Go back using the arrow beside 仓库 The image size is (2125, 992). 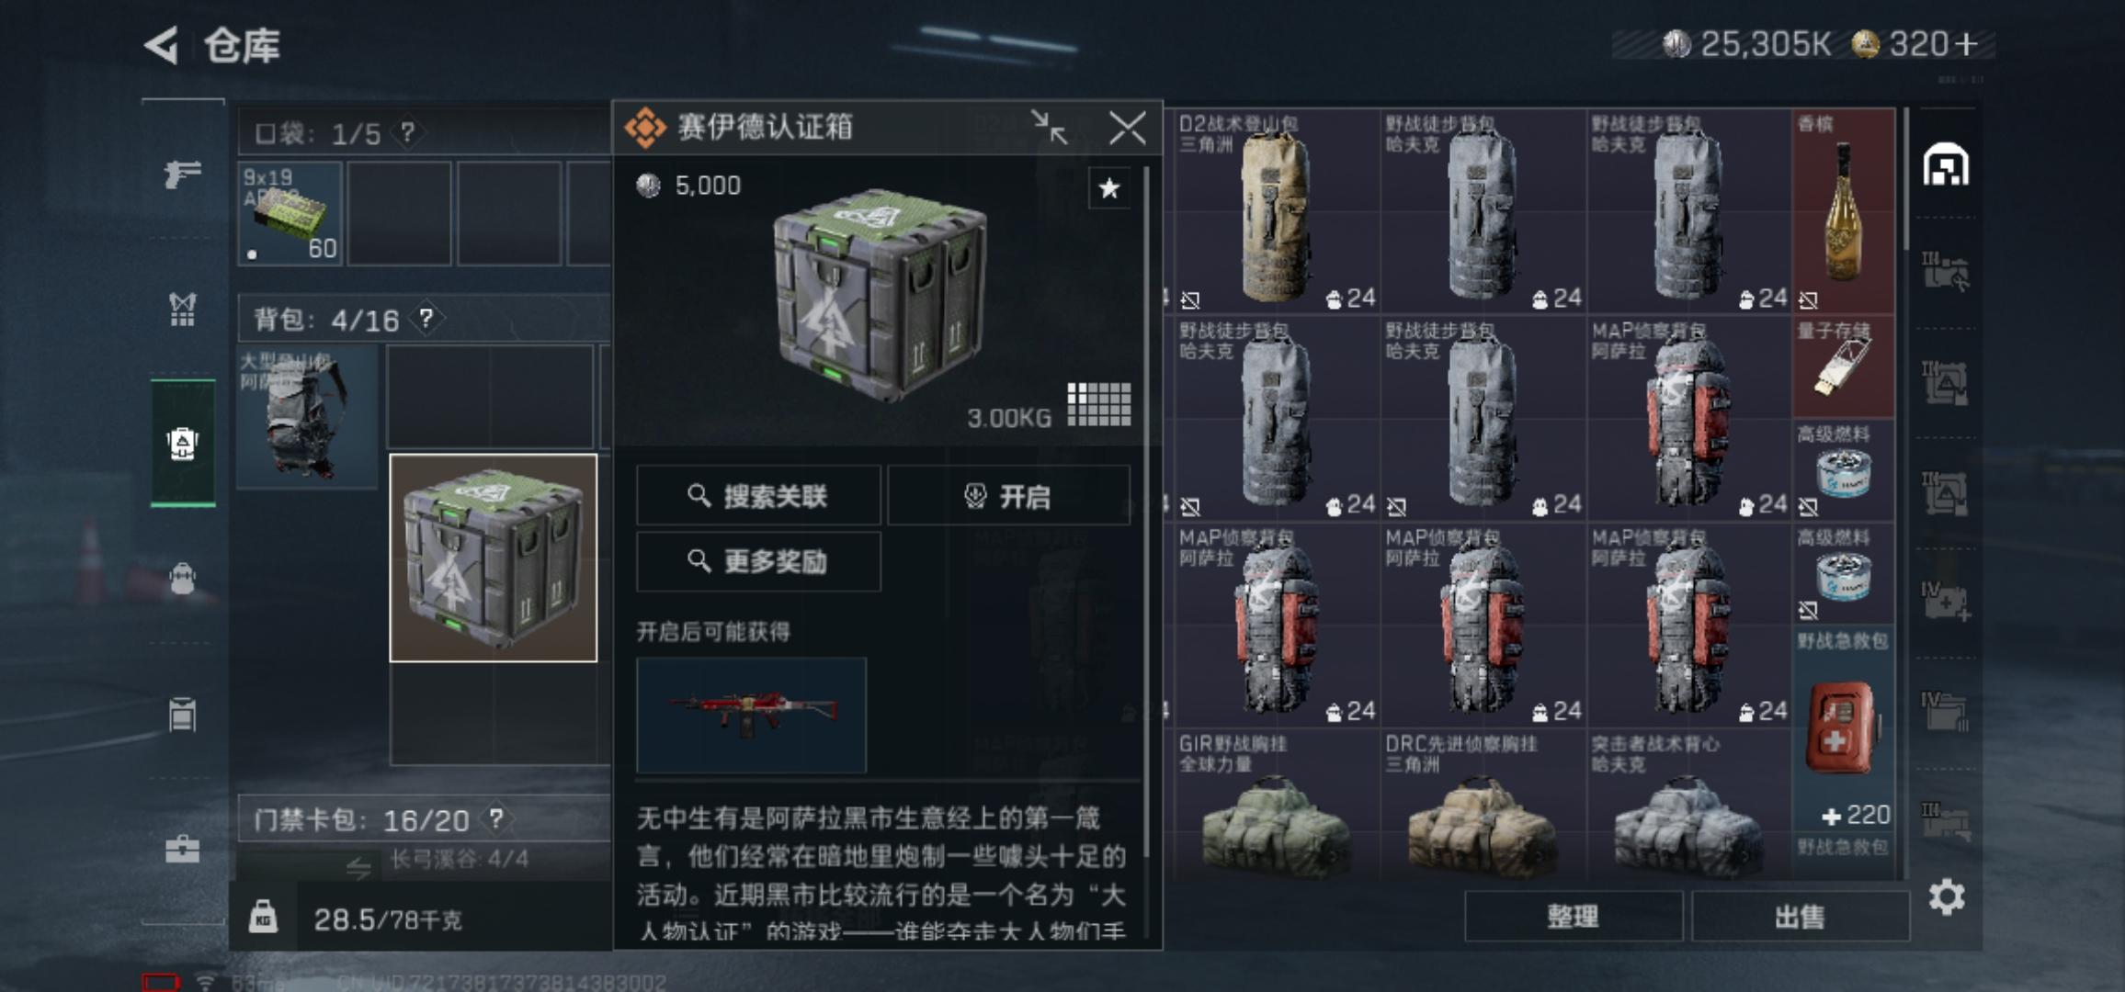[163, 45]
